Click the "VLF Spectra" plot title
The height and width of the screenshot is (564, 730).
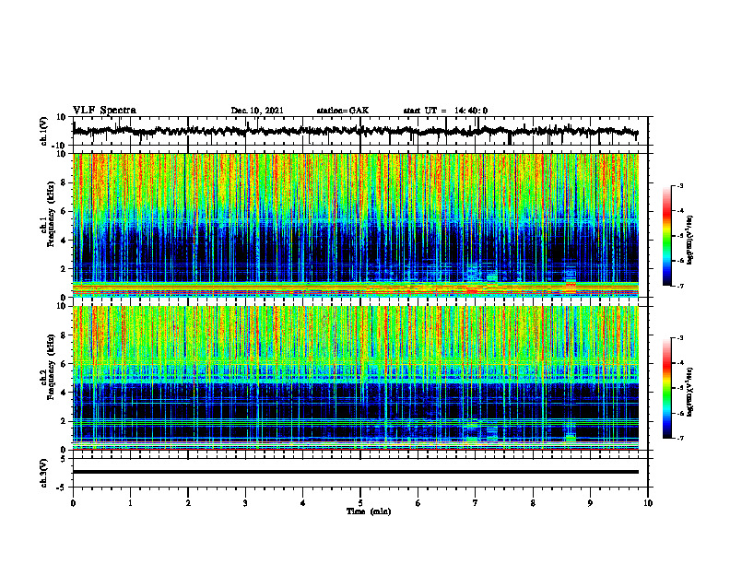click(x=104, y=111)
